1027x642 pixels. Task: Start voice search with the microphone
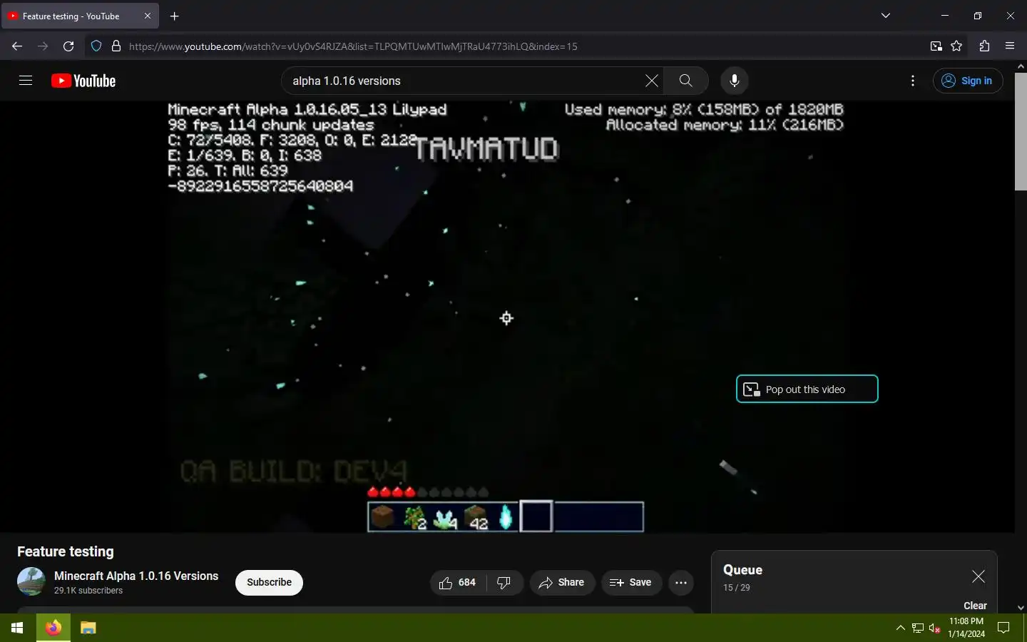[x=734, y=81]
